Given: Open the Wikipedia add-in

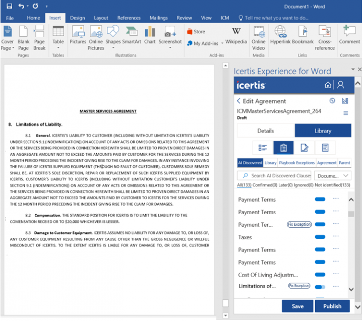Looking at the screenshot, I should [x=236, y=35].
